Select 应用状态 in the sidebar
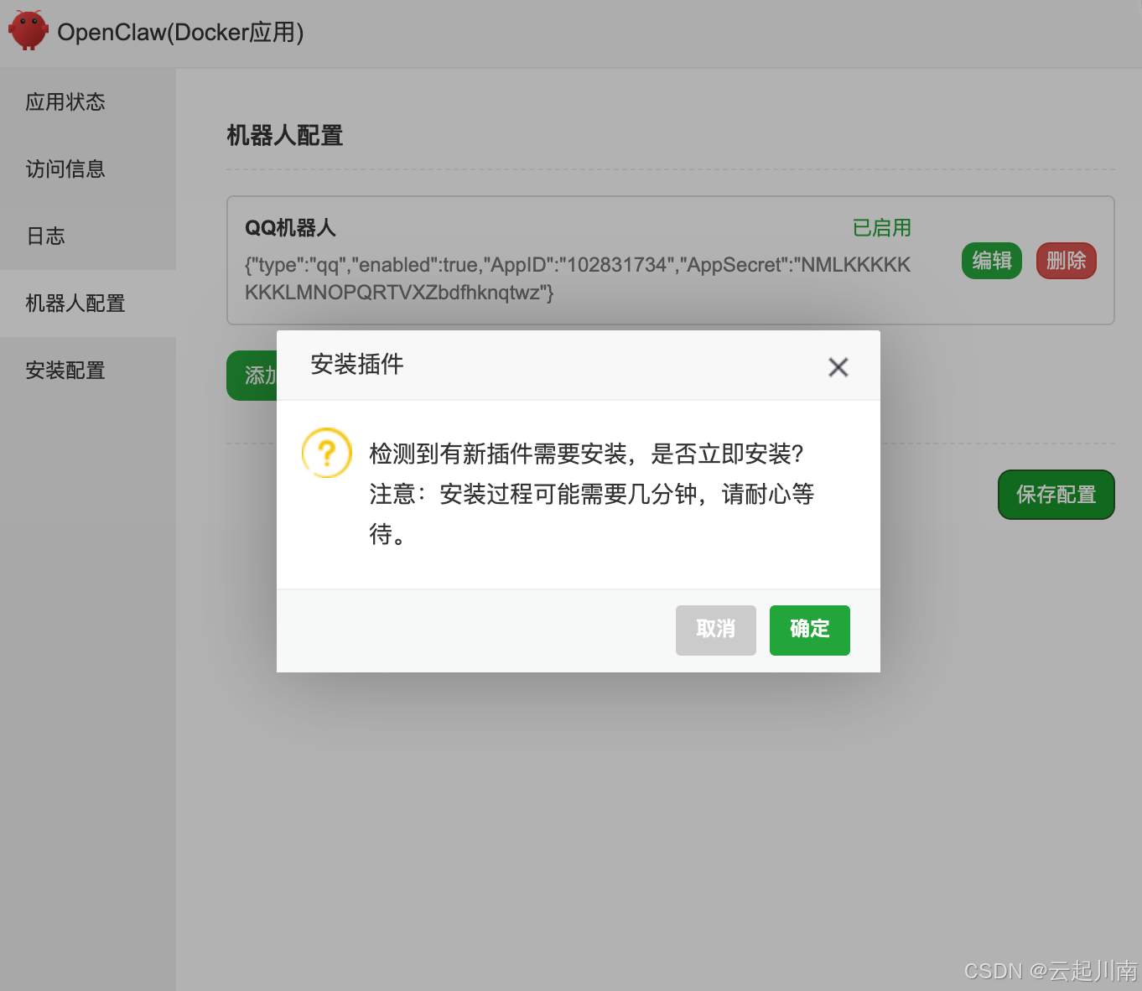This screenshot has width=1142, height=991. point(65,101)
